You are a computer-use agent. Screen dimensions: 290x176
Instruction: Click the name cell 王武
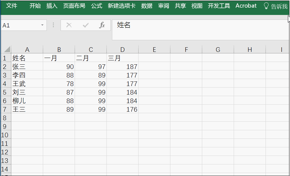pos(27,84)
